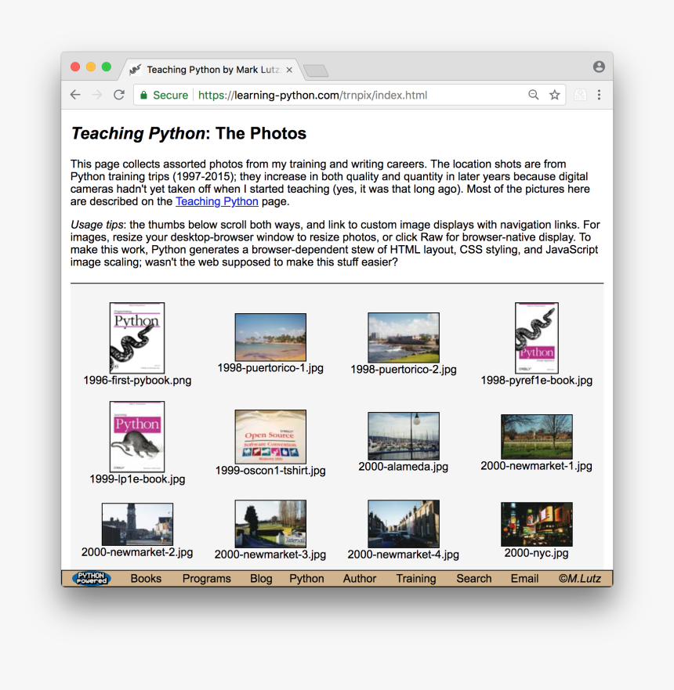The height and width of the screenshot is (690, 674).
Task: Open a new tab with the blank tab button
Action: point(316,70)
